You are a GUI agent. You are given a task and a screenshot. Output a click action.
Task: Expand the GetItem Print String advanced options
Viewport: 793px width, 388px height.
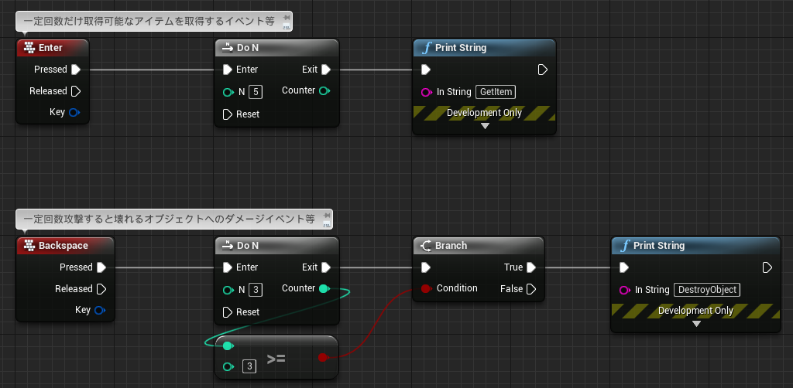coord(485,126)
